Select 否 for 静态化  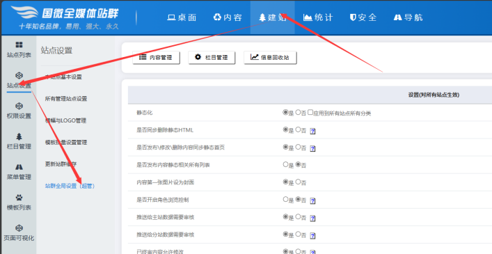tap(298, 112)
